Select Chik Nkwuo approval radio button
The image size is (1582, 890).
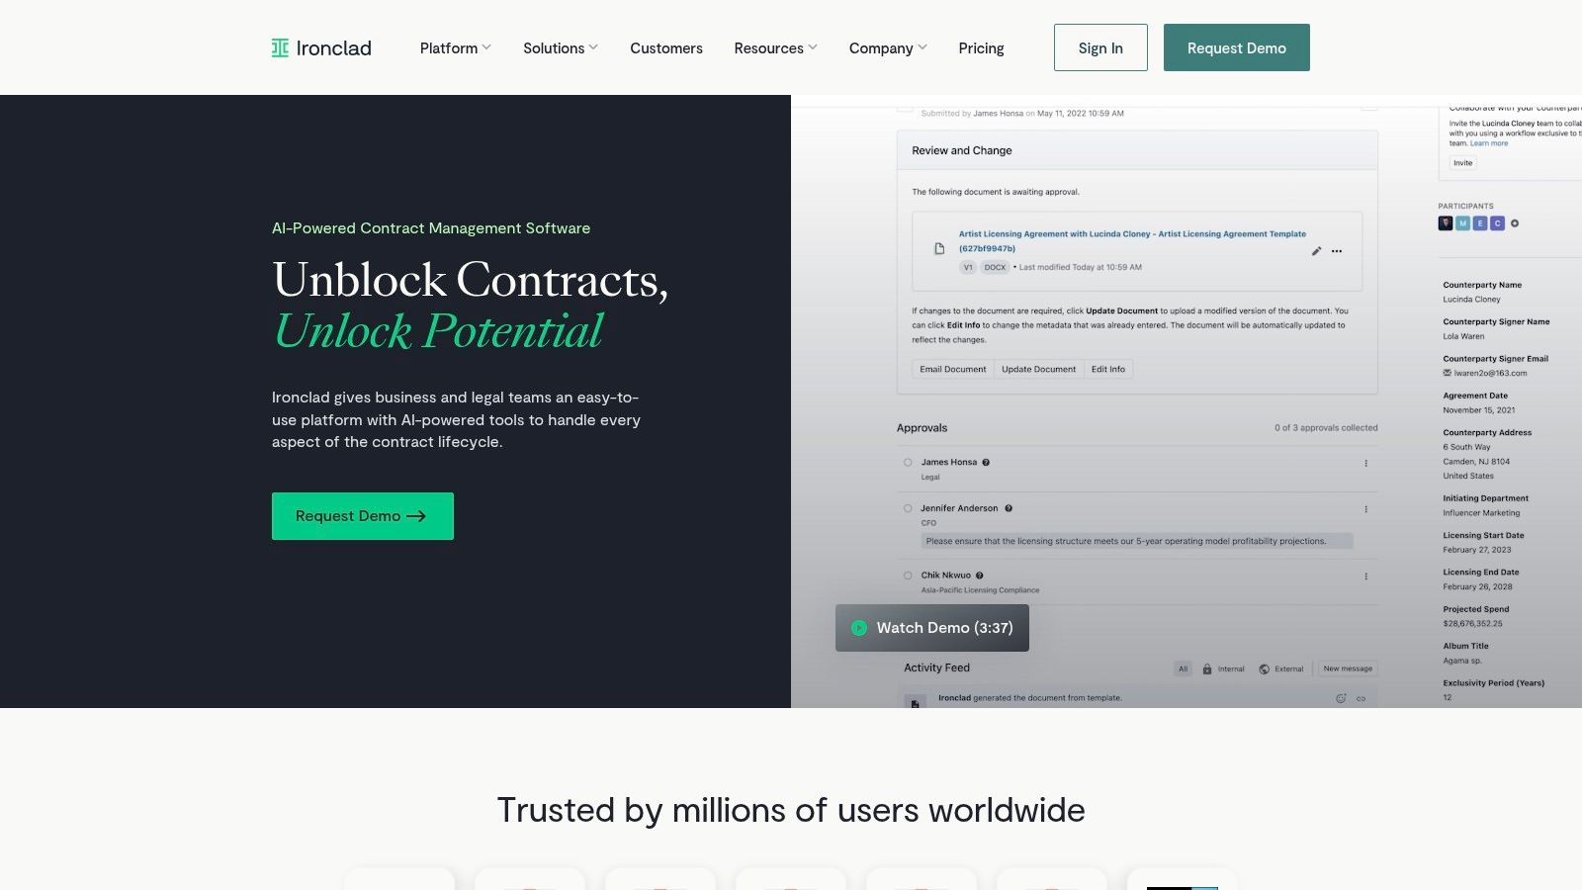[908, 576]
